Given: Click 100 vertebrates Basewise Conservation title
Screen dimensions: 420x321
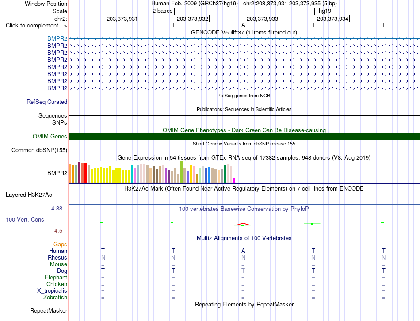Looking at the screenshot, I should click(244, 209).
